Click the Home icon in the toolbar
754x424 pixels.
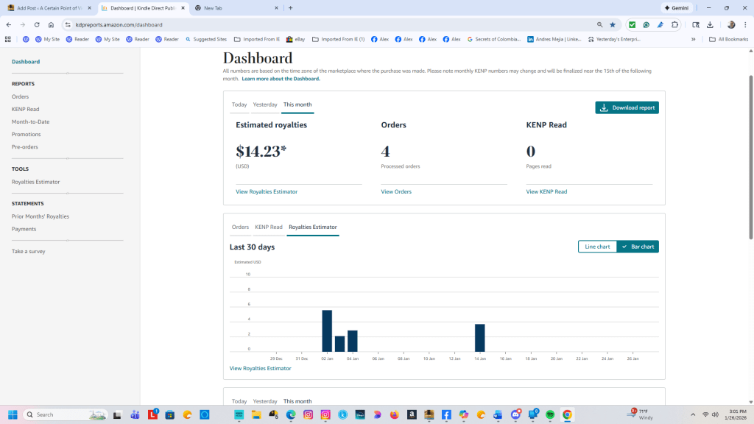tap(51, 24)
